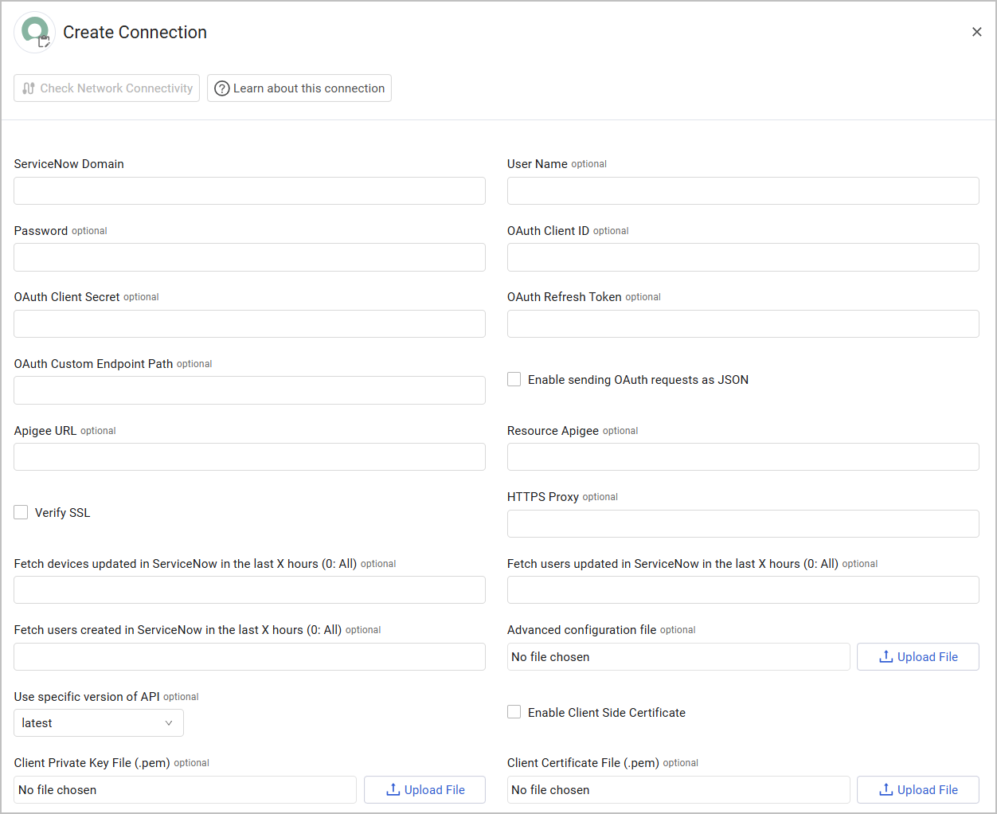This screenshot has width=997, height=814.
Task: Focus the fetch devices updated hours field
Action: coord(249,590)
